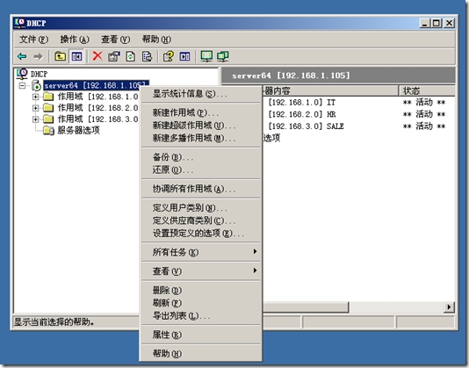Click the first green monitor toolbar icon
The width and height of the screenshot is (469, 368).
206,56
